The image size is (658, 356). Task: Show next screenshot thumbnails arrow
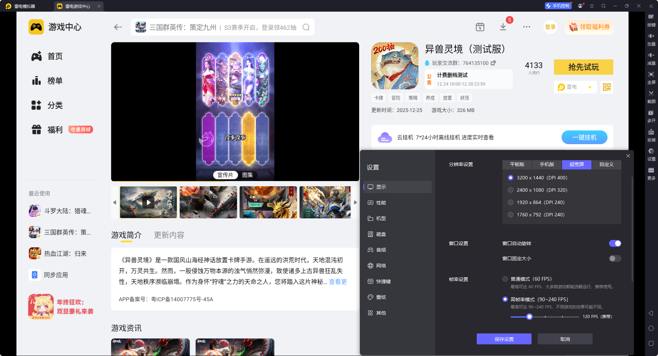point(355,202)
